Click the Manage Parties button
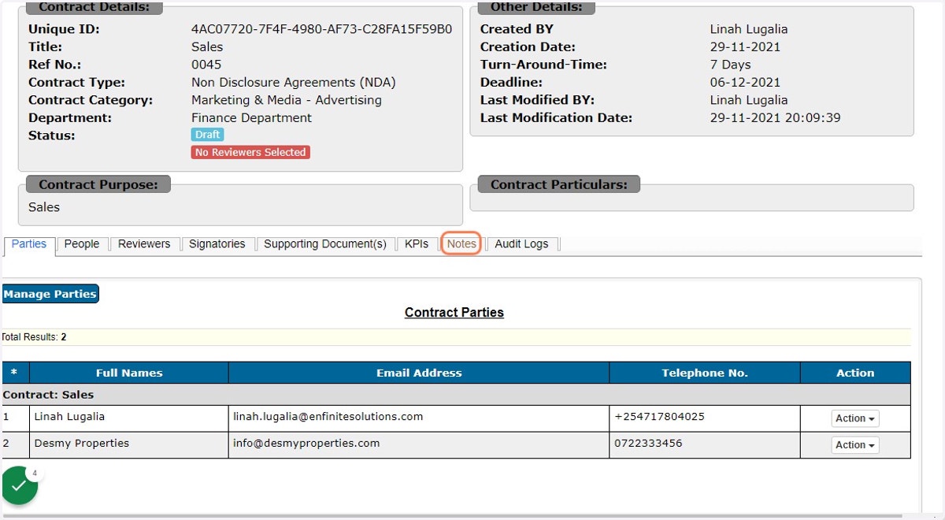Viewport: 945px width, 520px height. click(50, 294)
